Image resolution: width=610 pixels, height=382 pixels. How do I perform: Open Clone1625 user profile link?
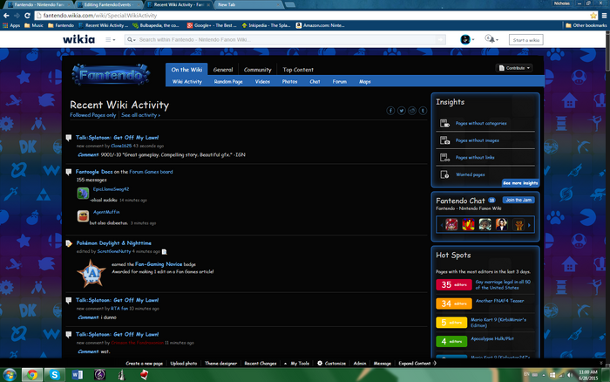point(121,146)
